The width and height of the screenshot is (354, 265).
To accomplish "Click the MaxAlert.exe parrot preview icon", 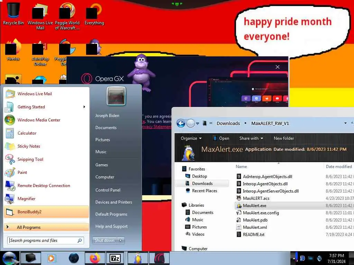I will 189,153.
